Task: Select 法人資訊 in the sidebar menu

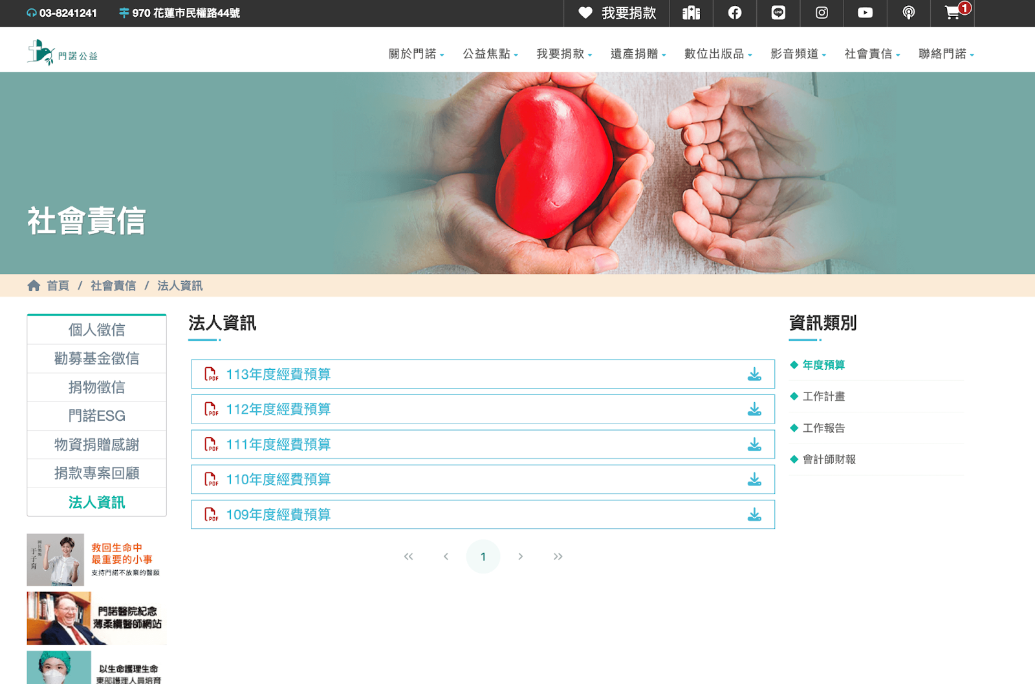Action: [96, 502]
